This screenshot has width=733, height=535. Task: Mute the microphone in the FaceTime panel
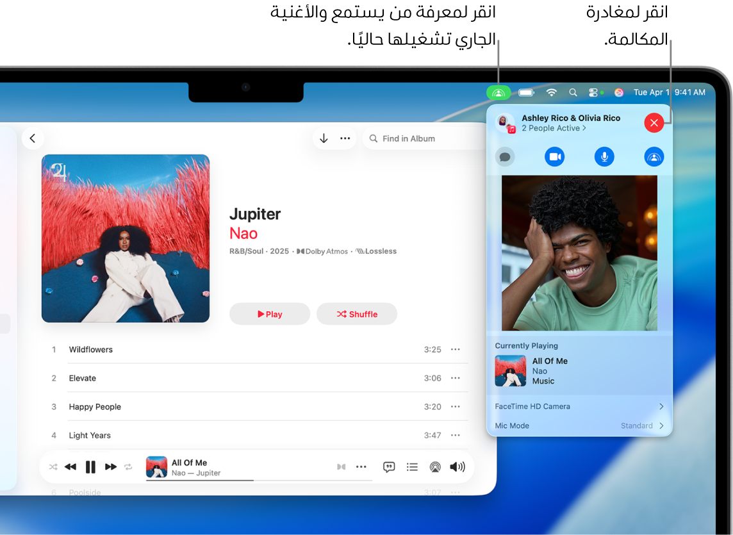(x=604, y=156)
